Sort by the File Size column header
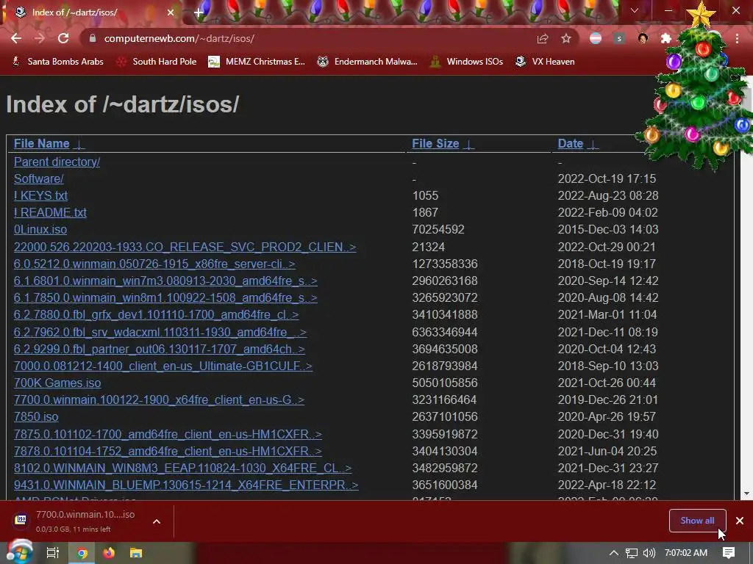 [x=435, y=143]
